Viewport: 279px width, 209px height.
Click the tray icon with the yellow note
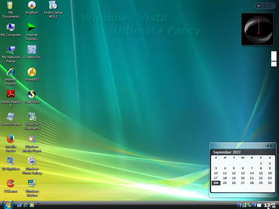(244, 205)
